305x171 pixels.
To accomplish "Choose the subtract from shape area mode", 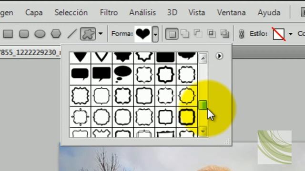I will pyautogui.click(x=198, y=34).
